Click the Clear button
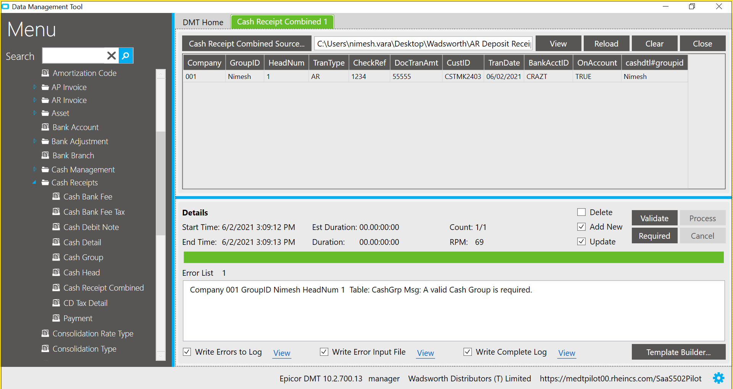The width and height of the screenshot is (733, 389). pos(654,43)
